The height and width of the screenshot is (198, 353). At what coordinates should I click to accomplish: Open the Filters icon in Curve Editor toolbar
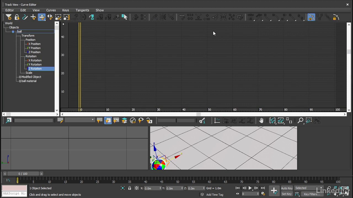point(9,17)
